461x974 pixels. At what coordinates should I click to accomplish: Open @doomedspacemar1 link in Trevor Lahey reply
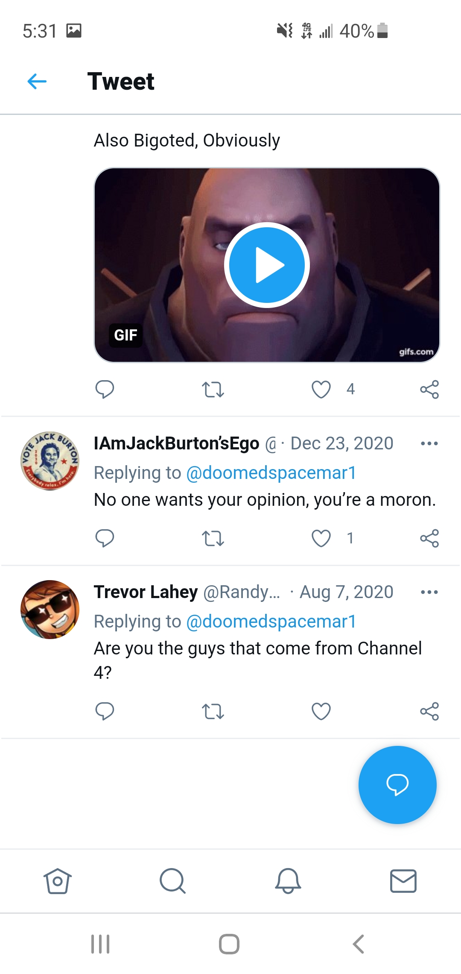click(x=271, y=622)
